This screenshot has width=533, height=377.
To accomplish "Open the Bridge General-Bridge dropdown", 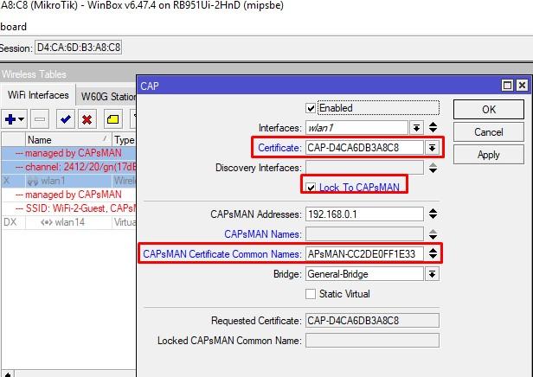I will (x=432, y=274).
